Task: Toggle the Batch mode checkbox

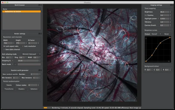Action: [13, 64]
